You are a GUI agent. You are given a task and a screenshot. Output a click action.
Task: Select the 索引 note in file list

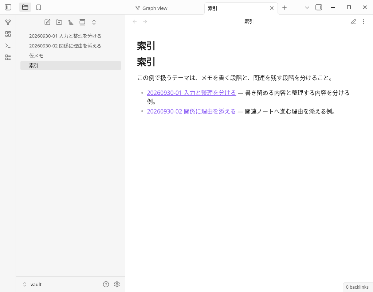pos(71,66)
